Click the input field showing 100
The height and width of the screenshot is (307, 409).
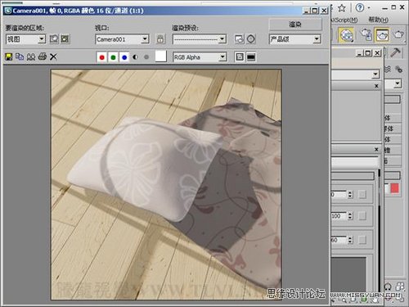pyautogui.click(x=339, y=216)
